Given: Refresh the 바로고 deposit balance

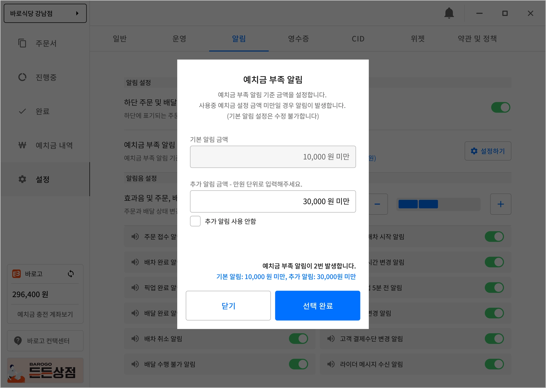Looking at the screenshot, I should click(x=71, y=273).
